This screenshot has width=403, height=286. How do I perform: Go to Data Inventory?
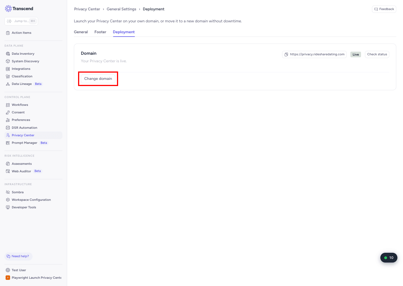point(33,54)
